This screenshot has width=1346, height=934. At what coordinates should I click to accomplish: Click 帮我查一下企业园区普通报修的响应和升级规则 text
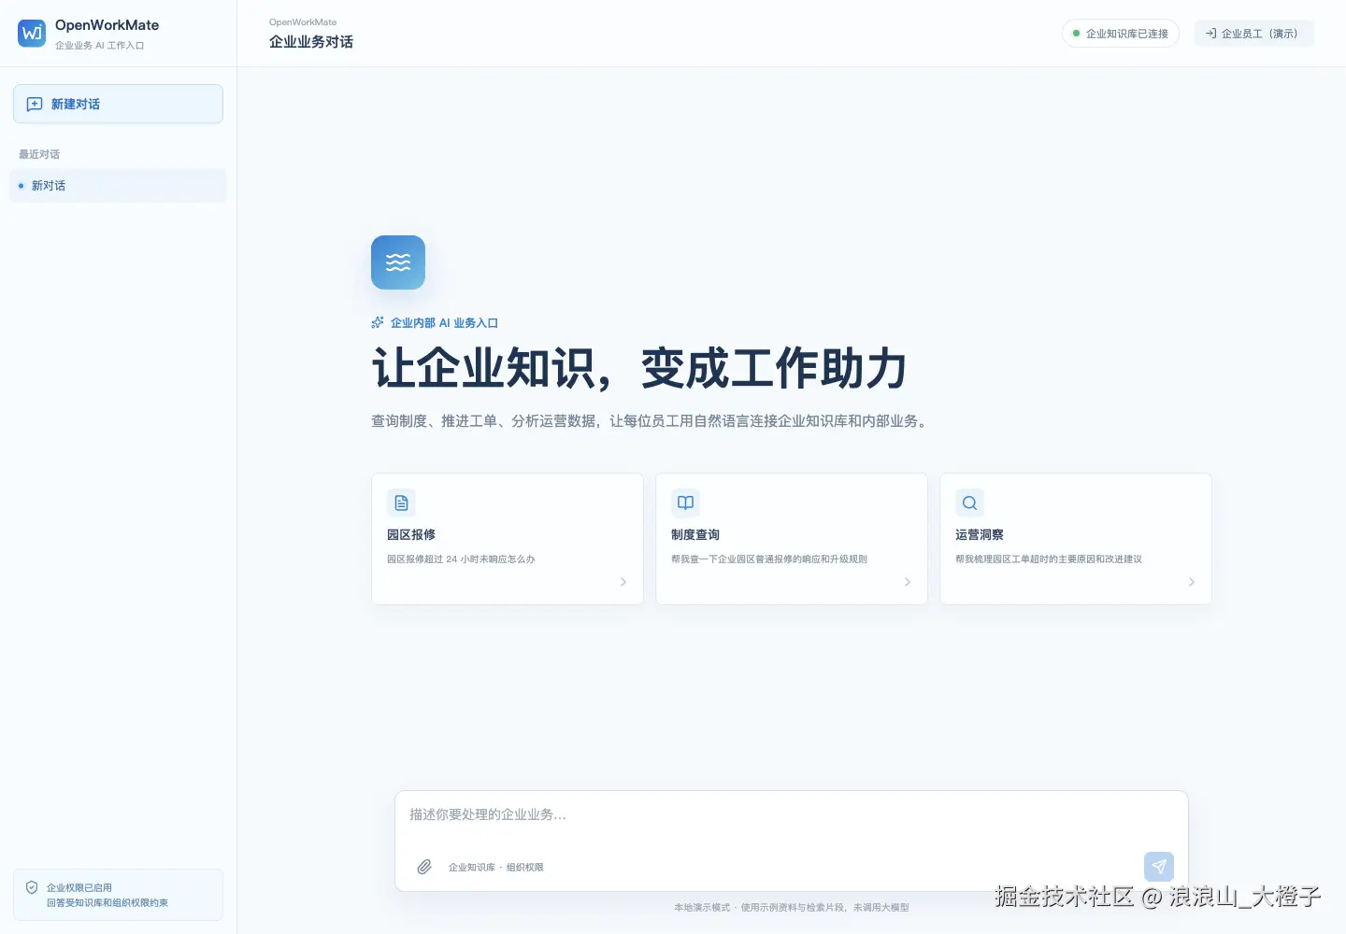pos(769,559)
